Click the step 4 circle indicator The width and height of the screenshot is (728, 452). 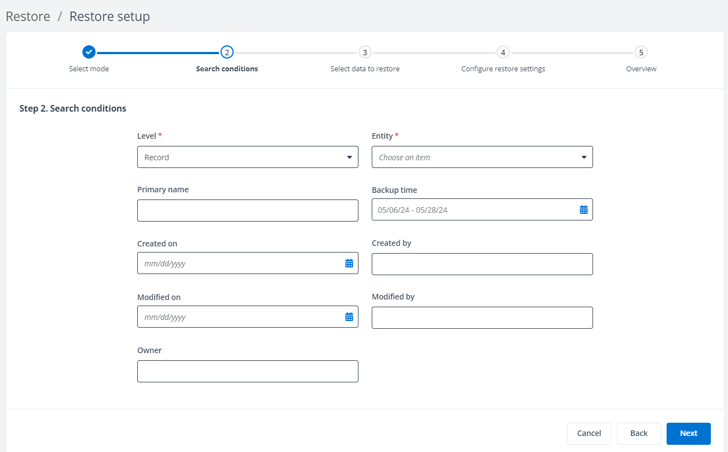click(503, 52)
